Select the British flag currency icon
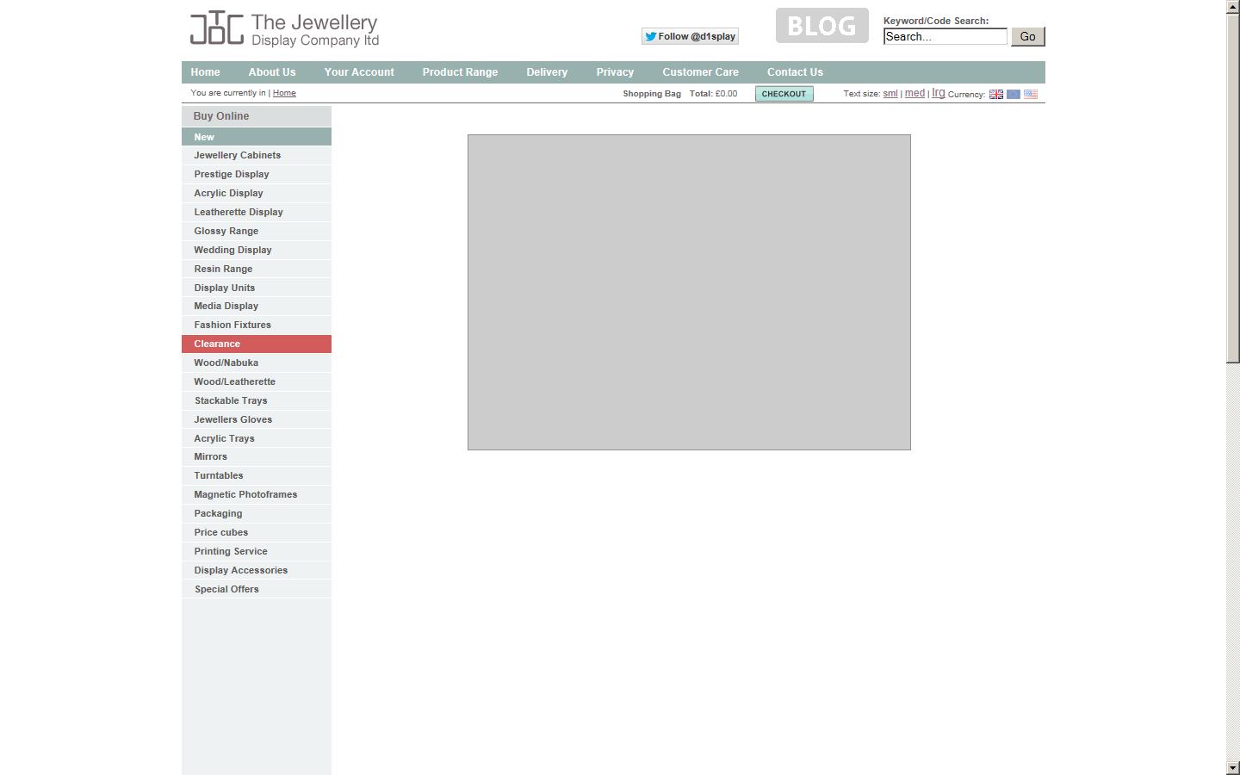Screen dimensions: 1240x775 pyautogui.click(x=996, y=93)
